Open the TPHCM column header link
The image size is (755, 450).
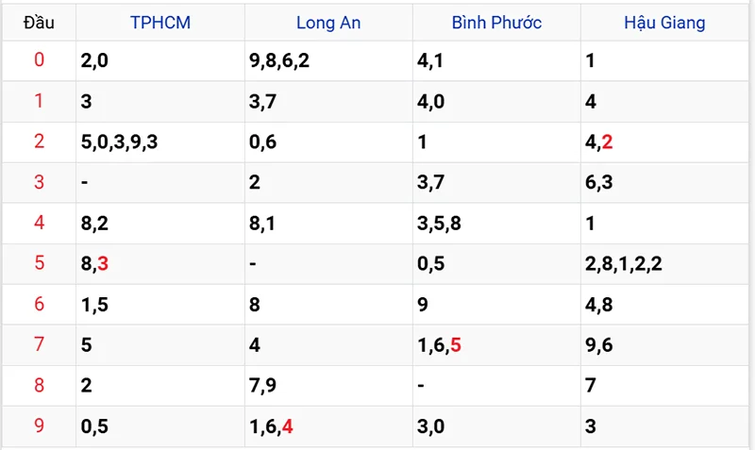pos(159,22)
